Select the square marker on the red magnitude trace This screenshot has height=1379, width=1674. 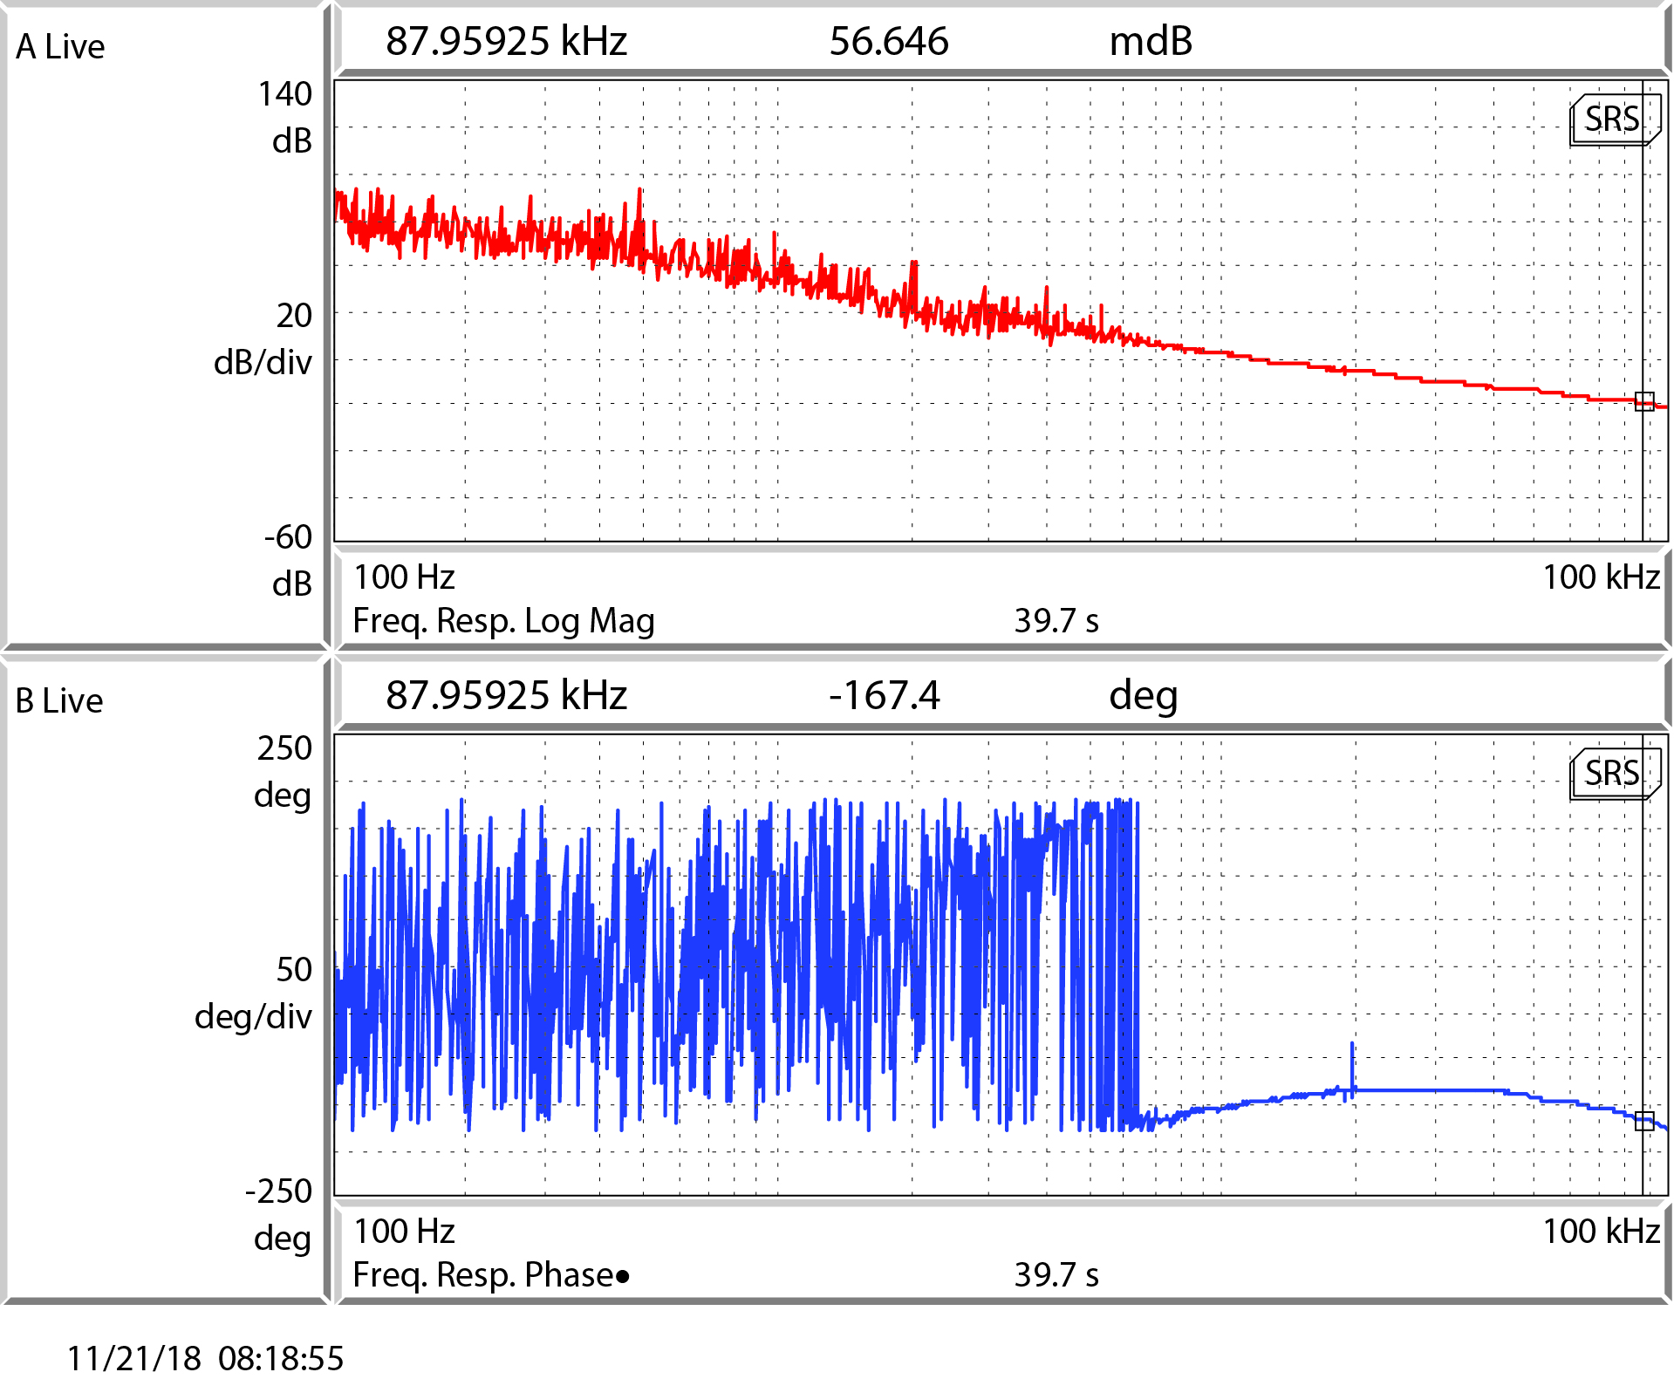click(x=1644, y=401)
